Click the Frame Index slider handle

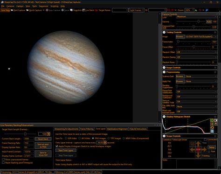178,42
